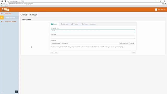Go forward in browser
Image resolution: width=167 pixels, height=94 pixels.
click(4, 4)
